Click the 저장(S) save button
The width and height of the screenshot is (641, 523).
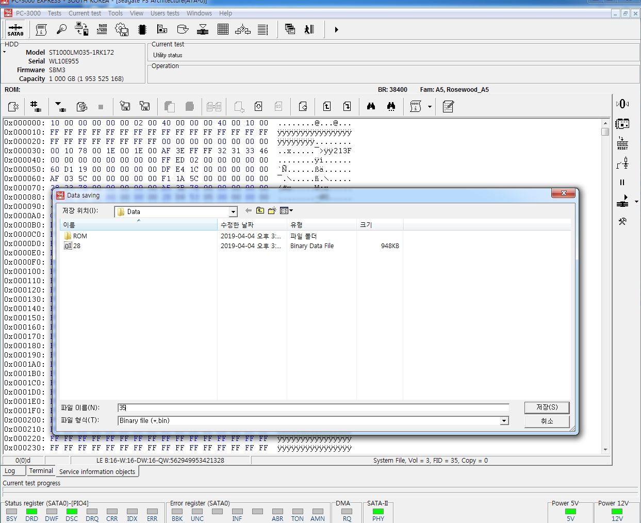pos(547,407)
